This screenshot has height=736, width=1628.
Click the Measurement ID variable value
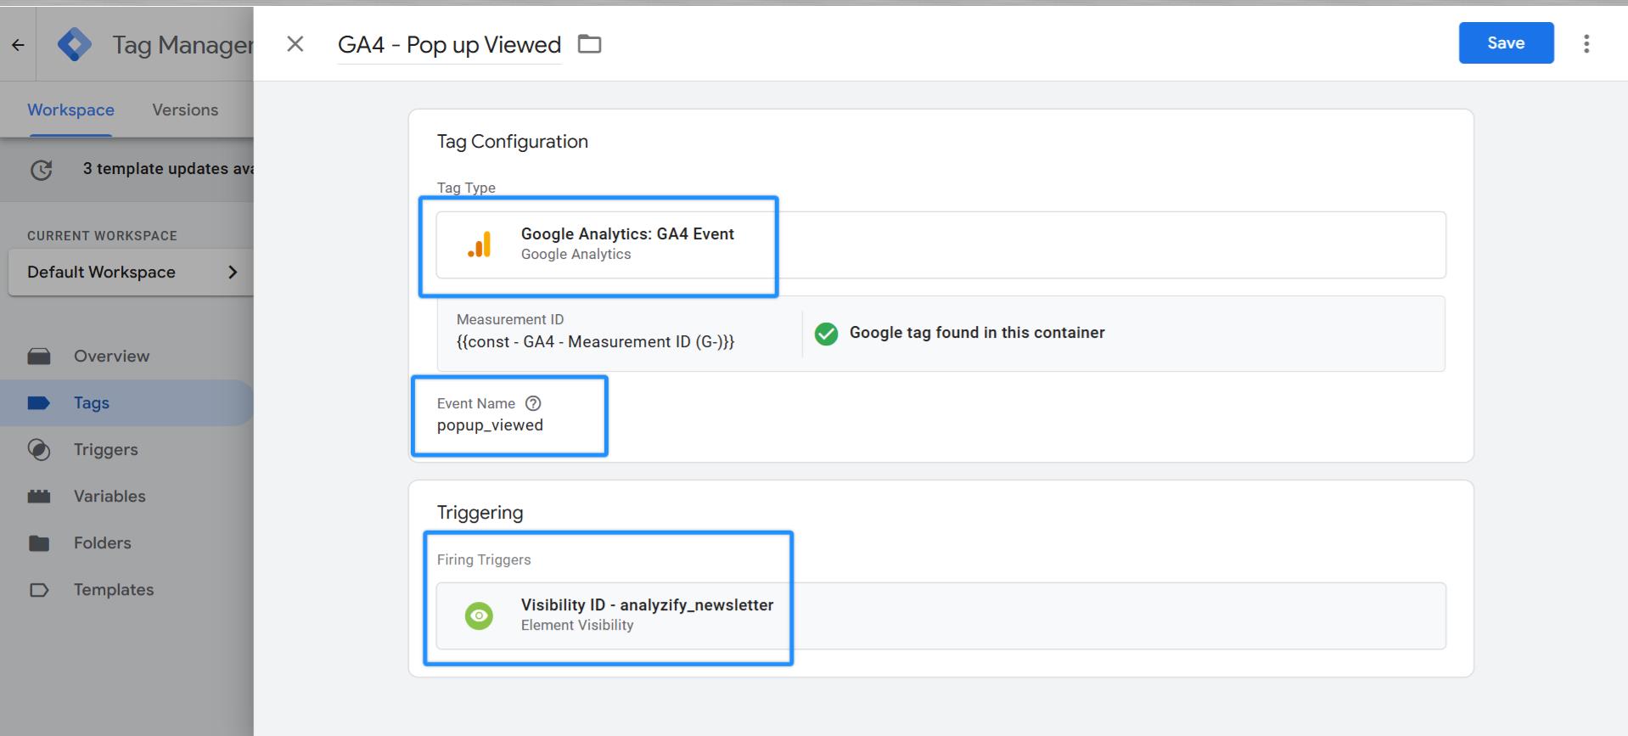pyautogui.click(x=595, y=341)
